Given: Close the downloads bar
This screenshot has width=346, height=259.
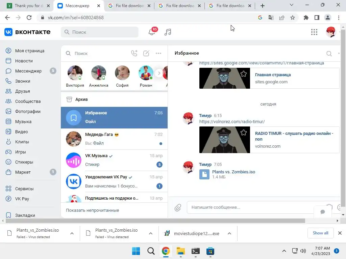Looking at the screenshot, I should coord(340,233).
